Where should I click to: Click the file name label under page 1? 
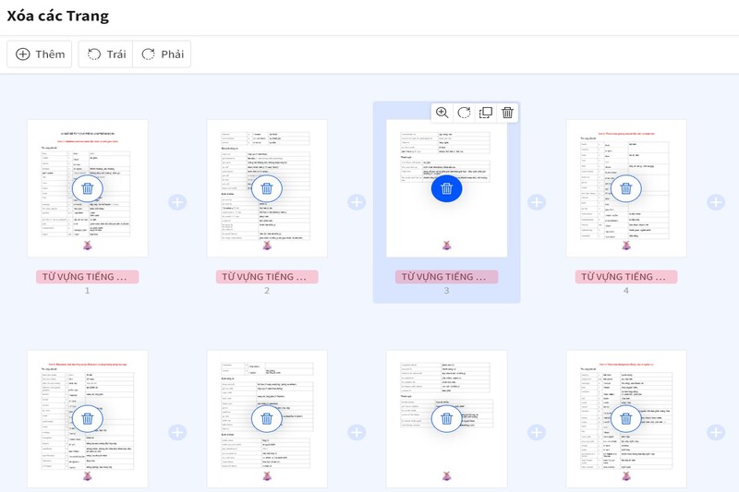point(88,277)
